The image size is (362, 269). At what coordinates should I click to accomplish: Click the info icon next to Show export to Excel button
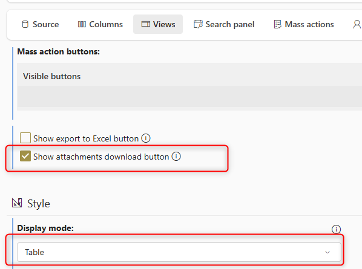146,138
